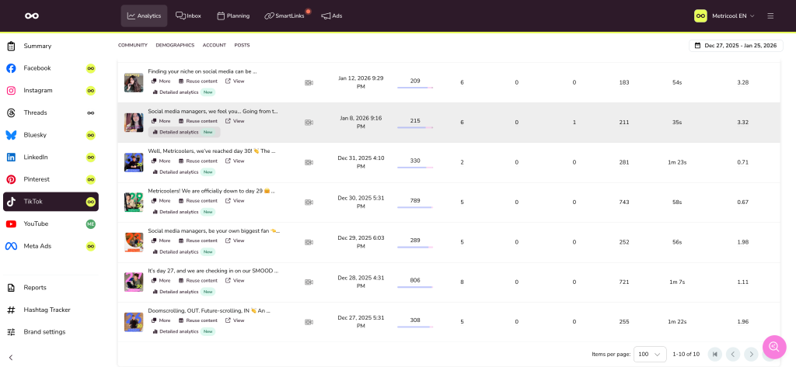Click the views progress bar showing 789

415,208
